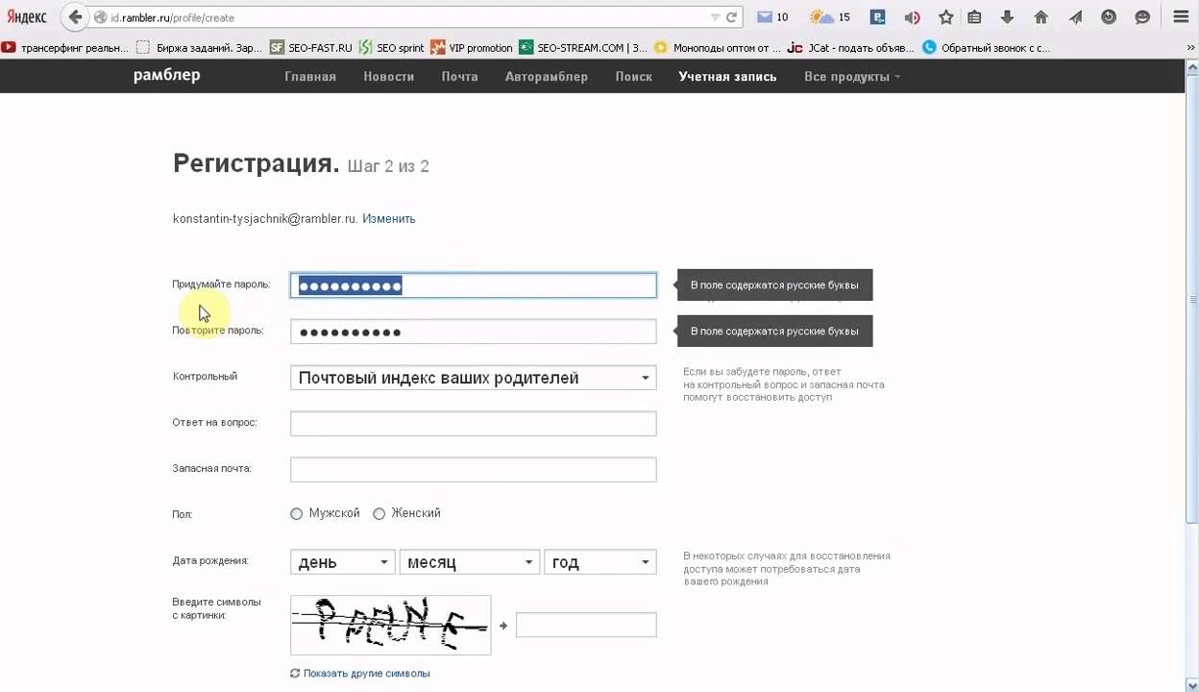This screenshot has width=1199, height=692.
Task: Click Показать другие символы link
Action: click(367, 674)
